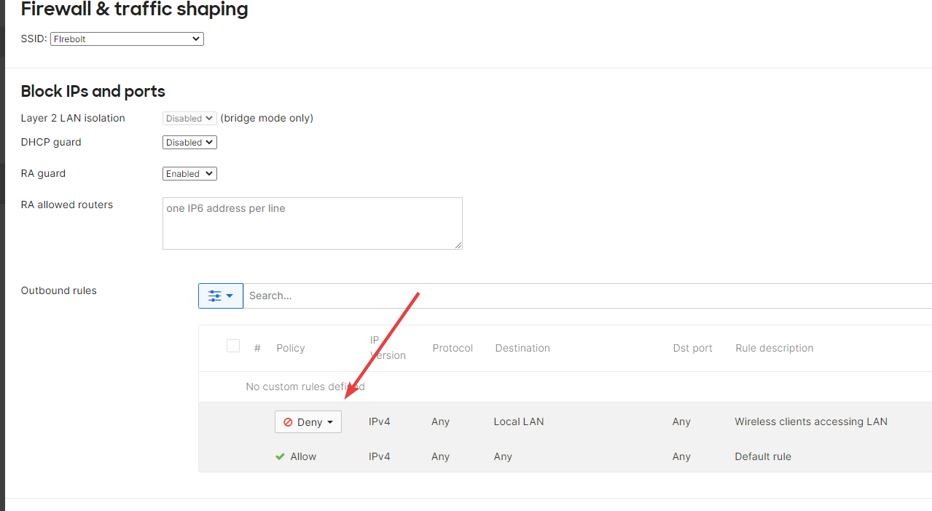The width and height of the screenshot is (932, 511).
Task: Open the Layer 2 LAN isolation dropdown
Action: (x=189, y=118)
